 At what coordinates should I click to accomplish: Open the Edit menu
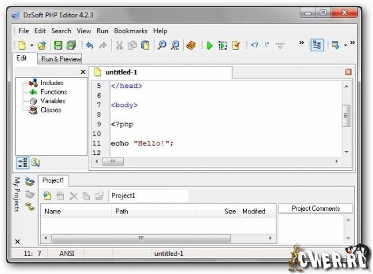point(40,31)
